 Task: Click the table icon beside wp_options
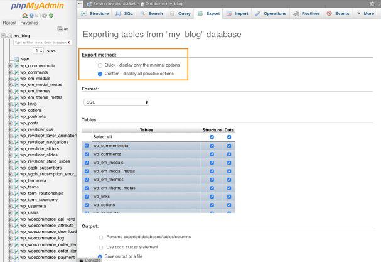tap(16, 110)
